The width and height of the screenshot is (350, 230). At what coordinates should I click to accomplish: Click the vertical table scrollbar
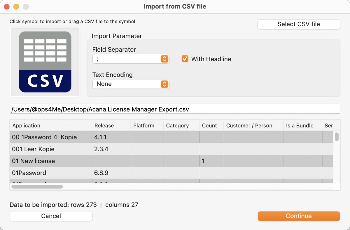[337, 137]
